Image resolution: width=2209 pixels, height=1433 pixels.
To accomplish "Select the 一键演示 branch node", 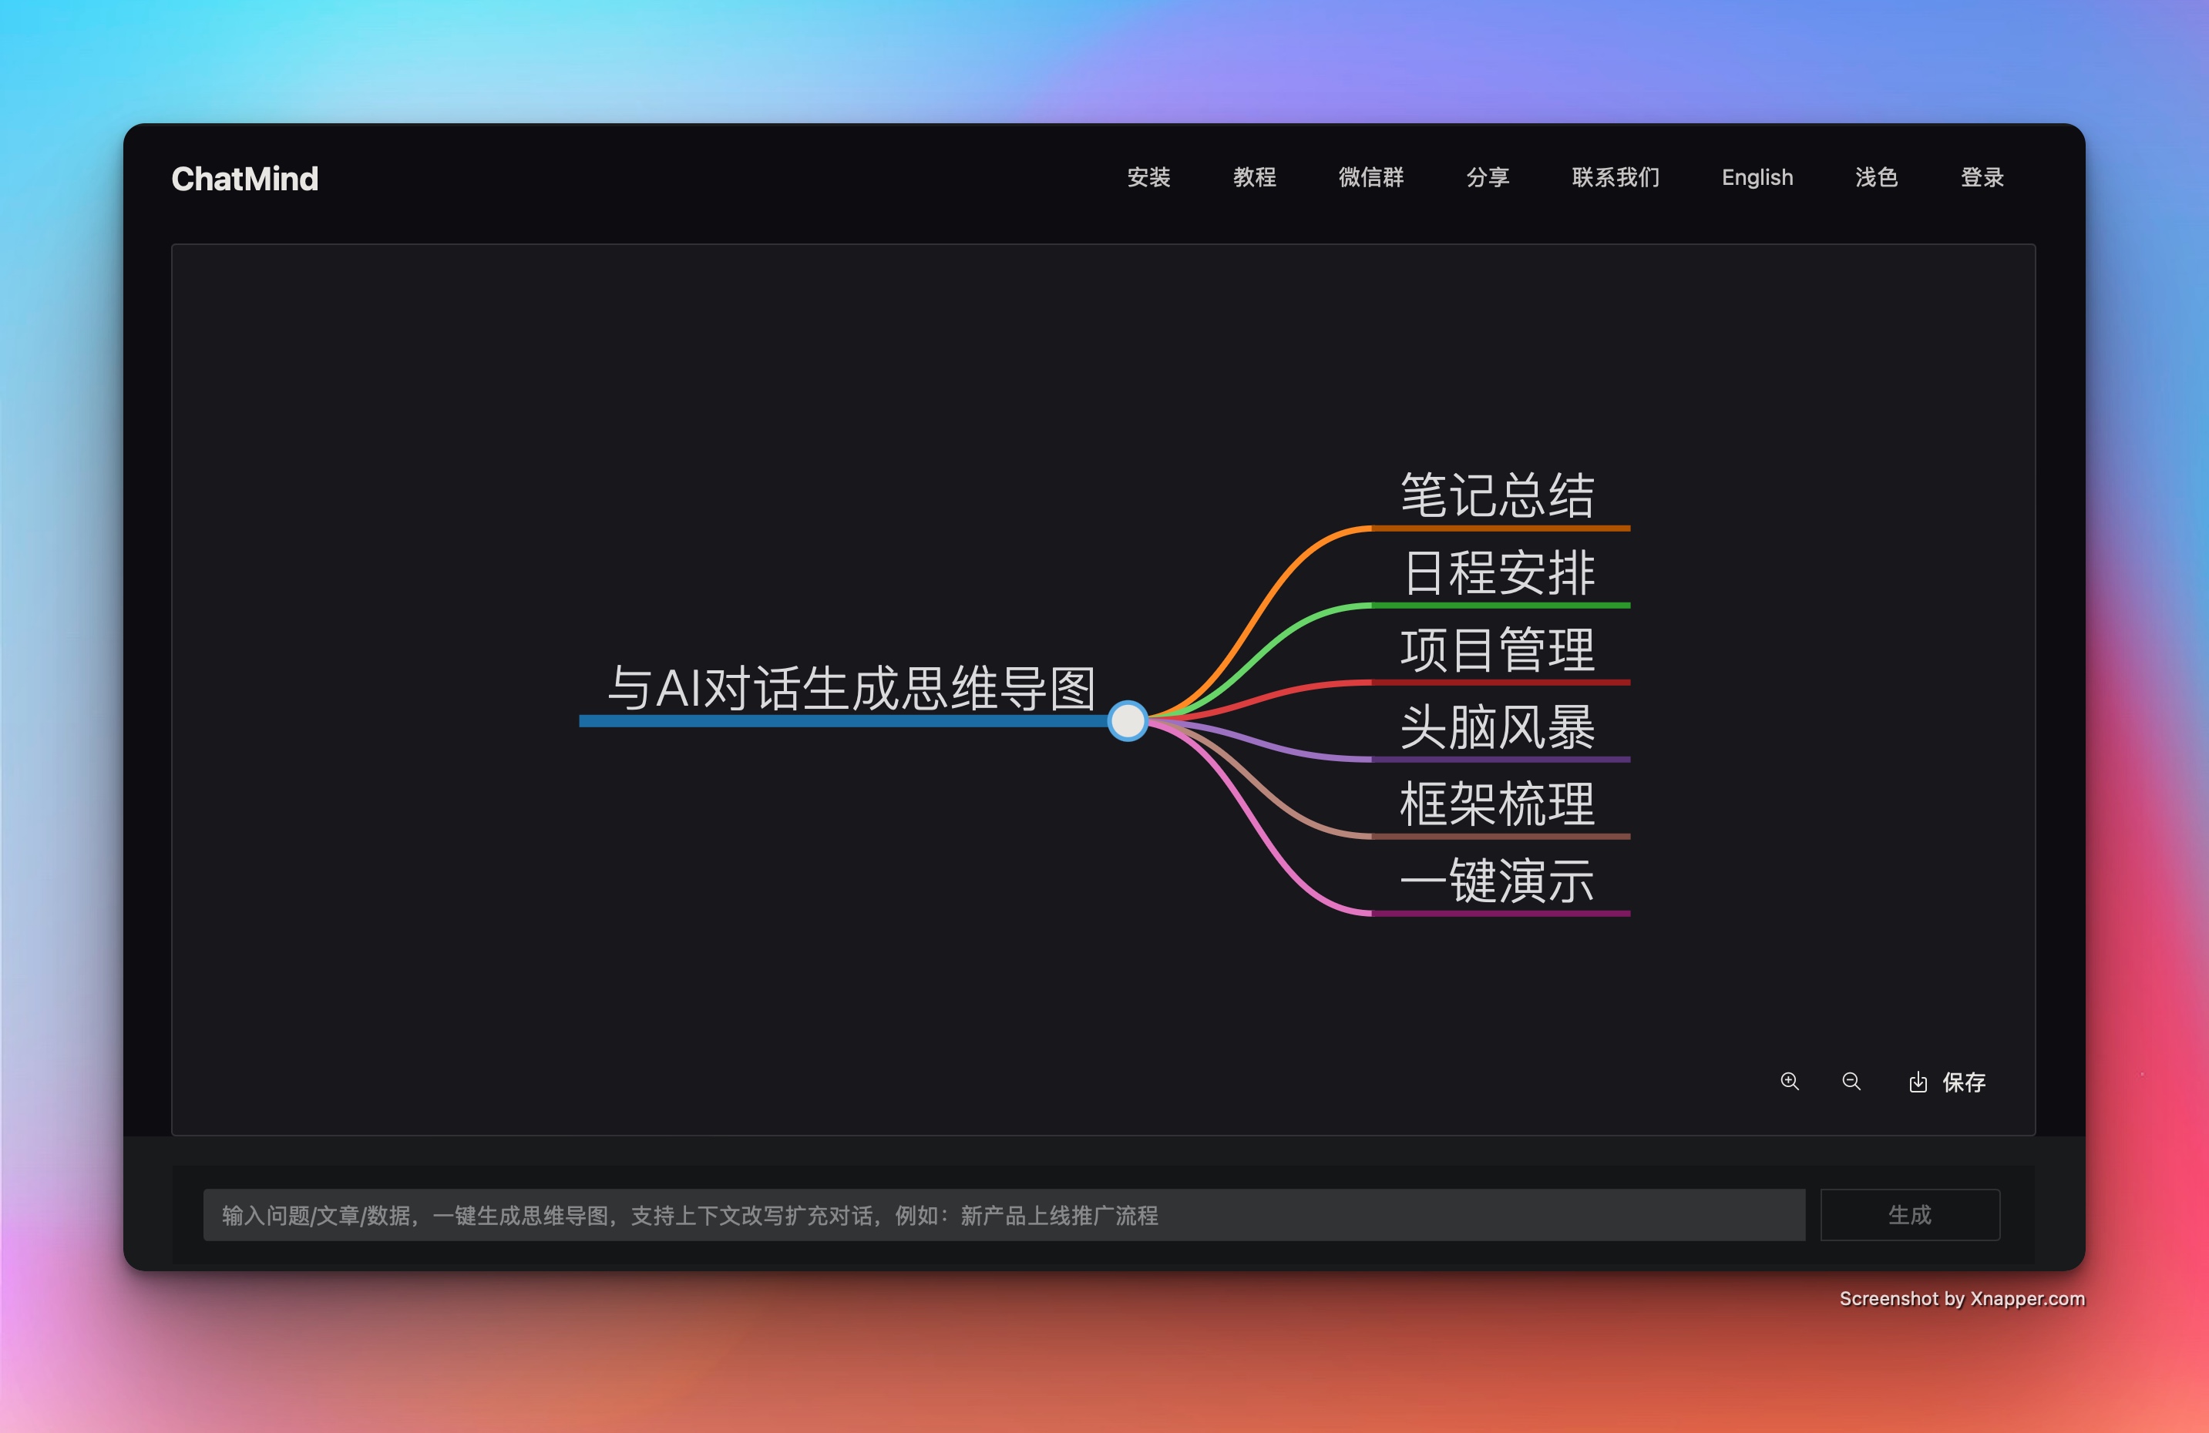I will click(1497, 881).
